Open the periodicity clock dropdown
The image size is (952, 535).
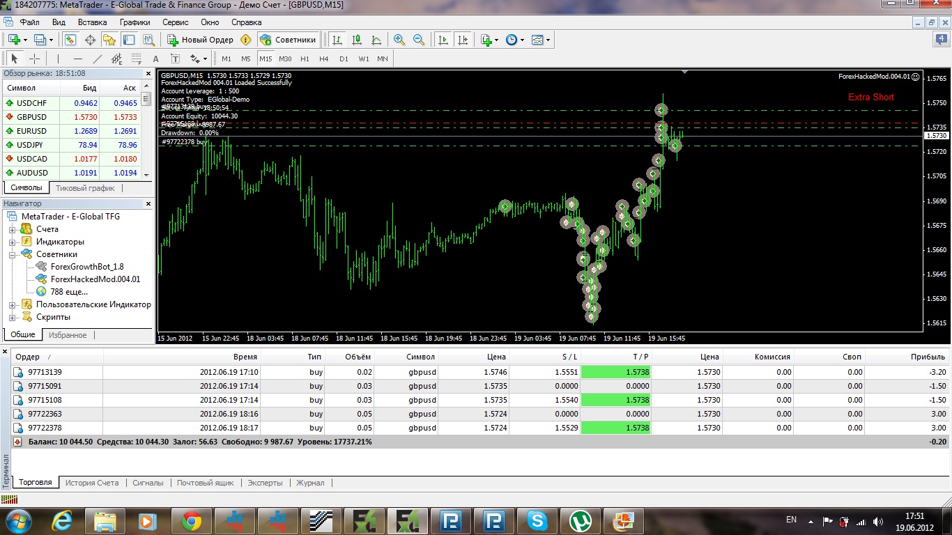point(515,40)
